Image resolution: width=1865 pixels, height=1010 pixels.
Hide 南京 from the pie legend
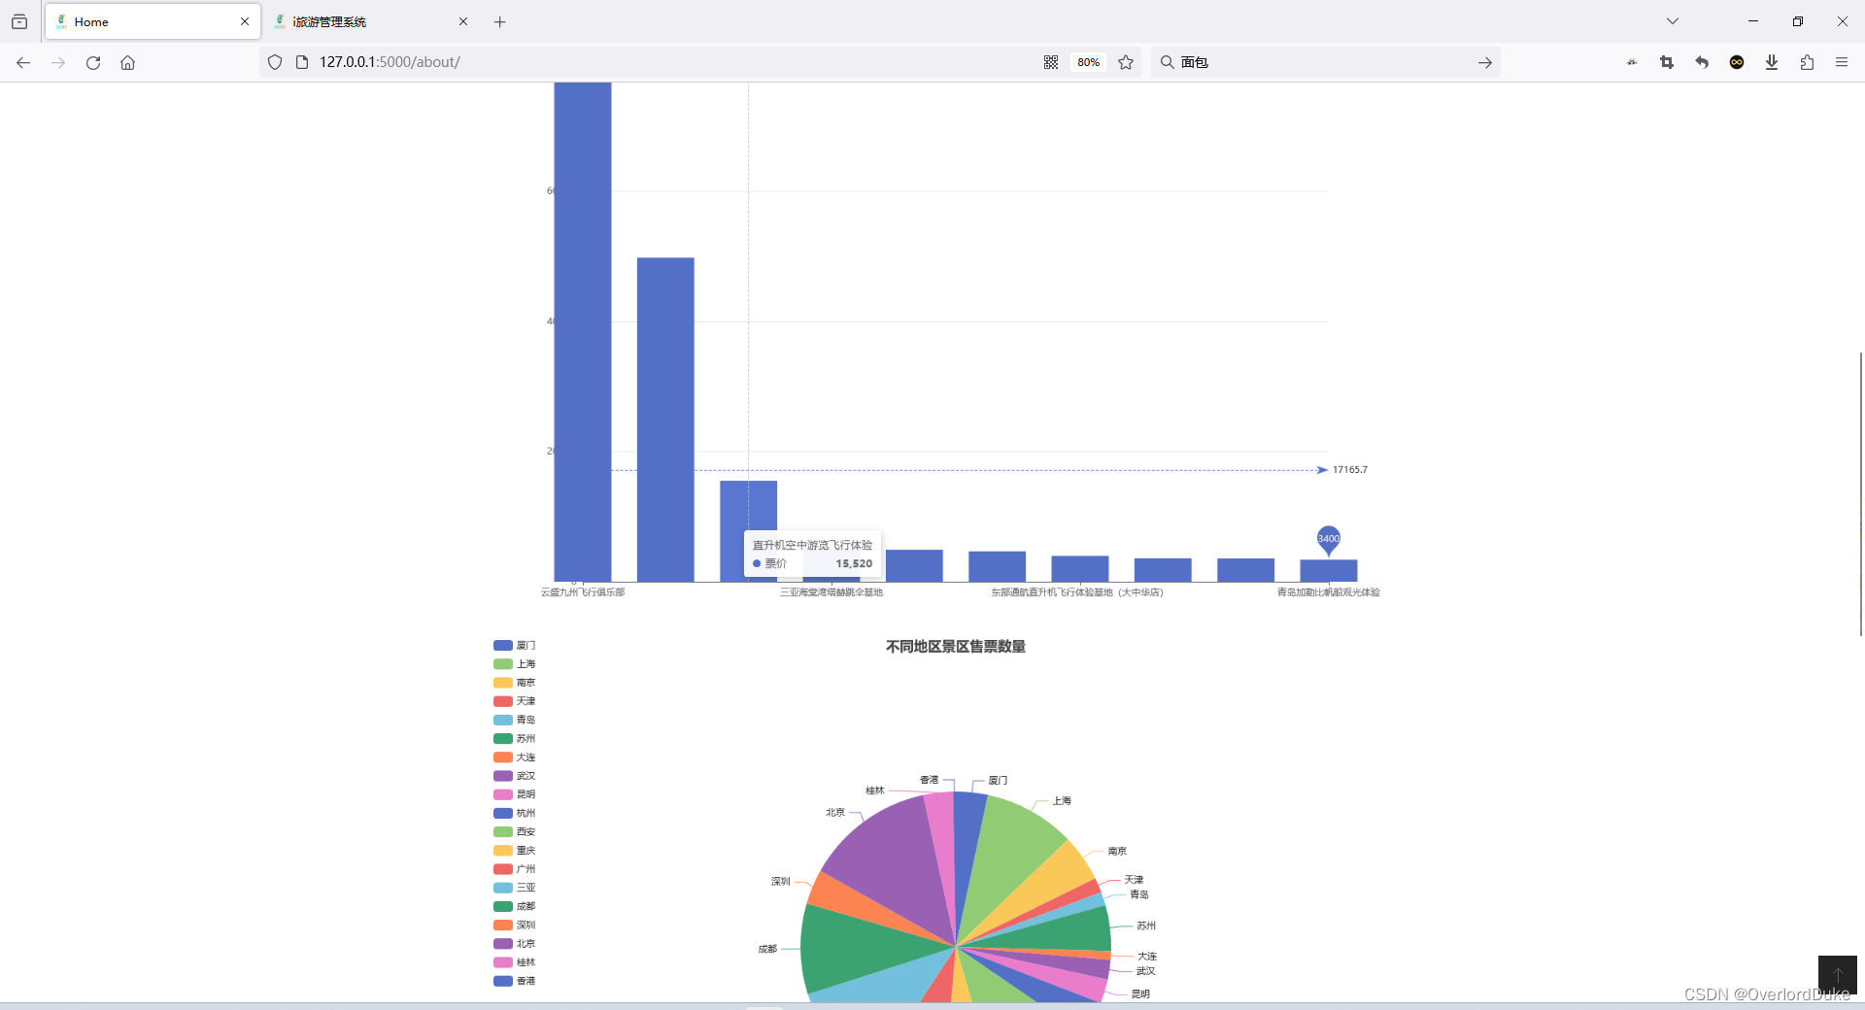click(x=514, y=683)
